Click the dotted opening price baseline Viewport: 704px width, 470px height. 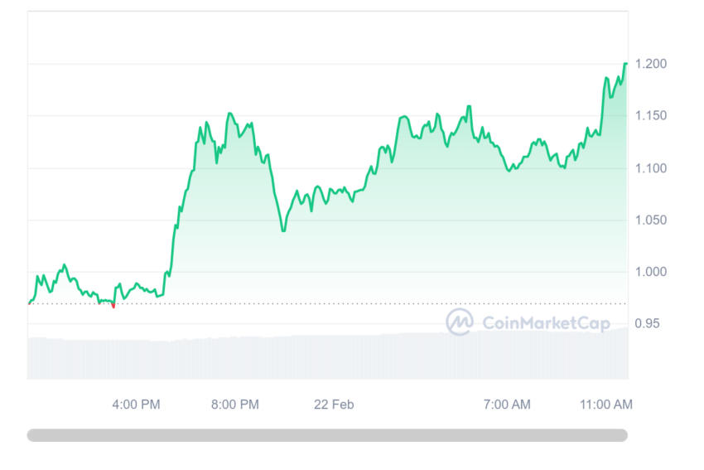(327, 303)
